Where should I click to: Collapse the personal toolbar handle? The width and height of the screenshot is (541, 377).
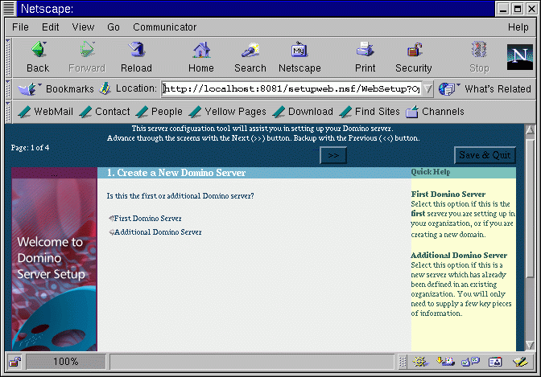(9, 112)
